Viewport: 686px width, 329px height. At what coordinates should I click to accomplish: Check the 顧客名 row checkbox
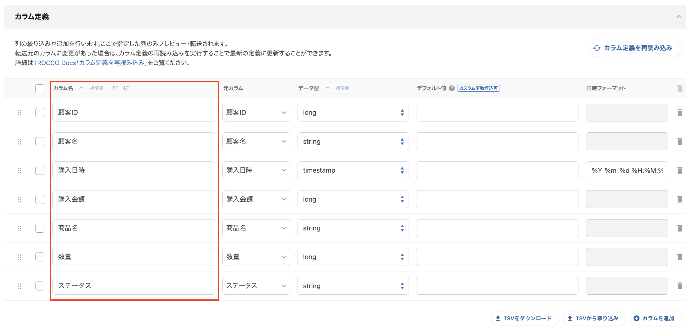(x=40, y=142)
